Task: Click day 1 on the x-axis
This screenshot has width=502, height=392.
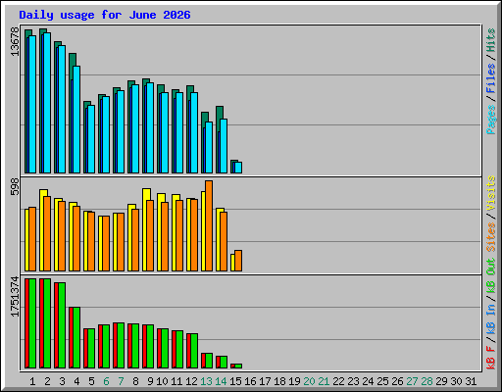Action: pos(32,381)
